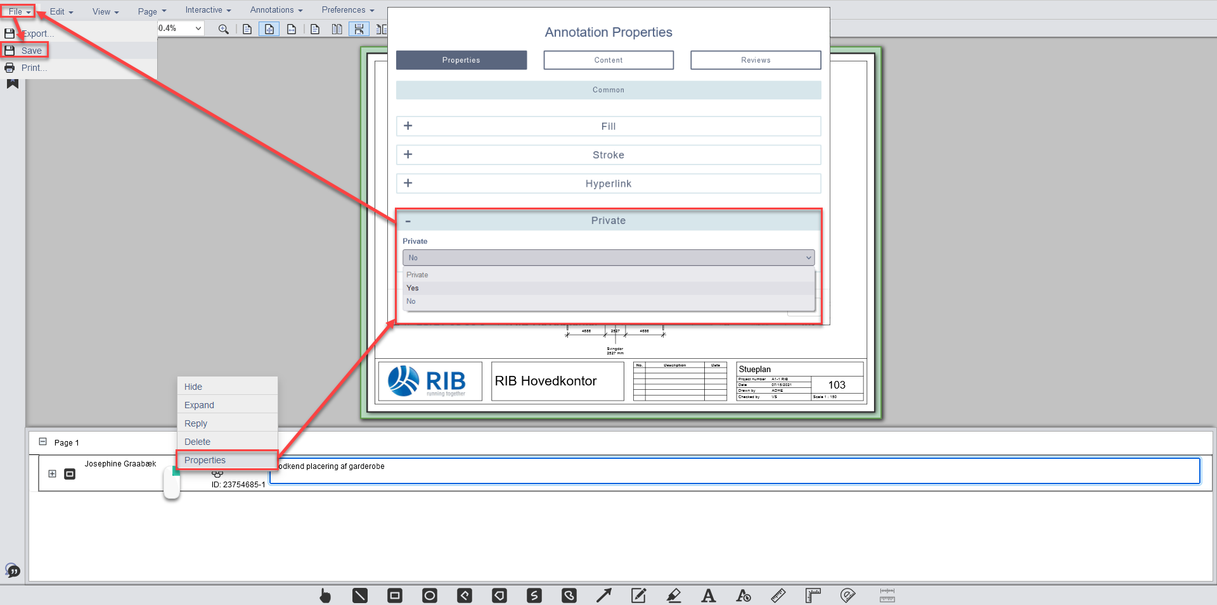The width and height of the screenshot is (1217, 605).
Task: Click the annotation comment text field
Action: click(735, 471)
